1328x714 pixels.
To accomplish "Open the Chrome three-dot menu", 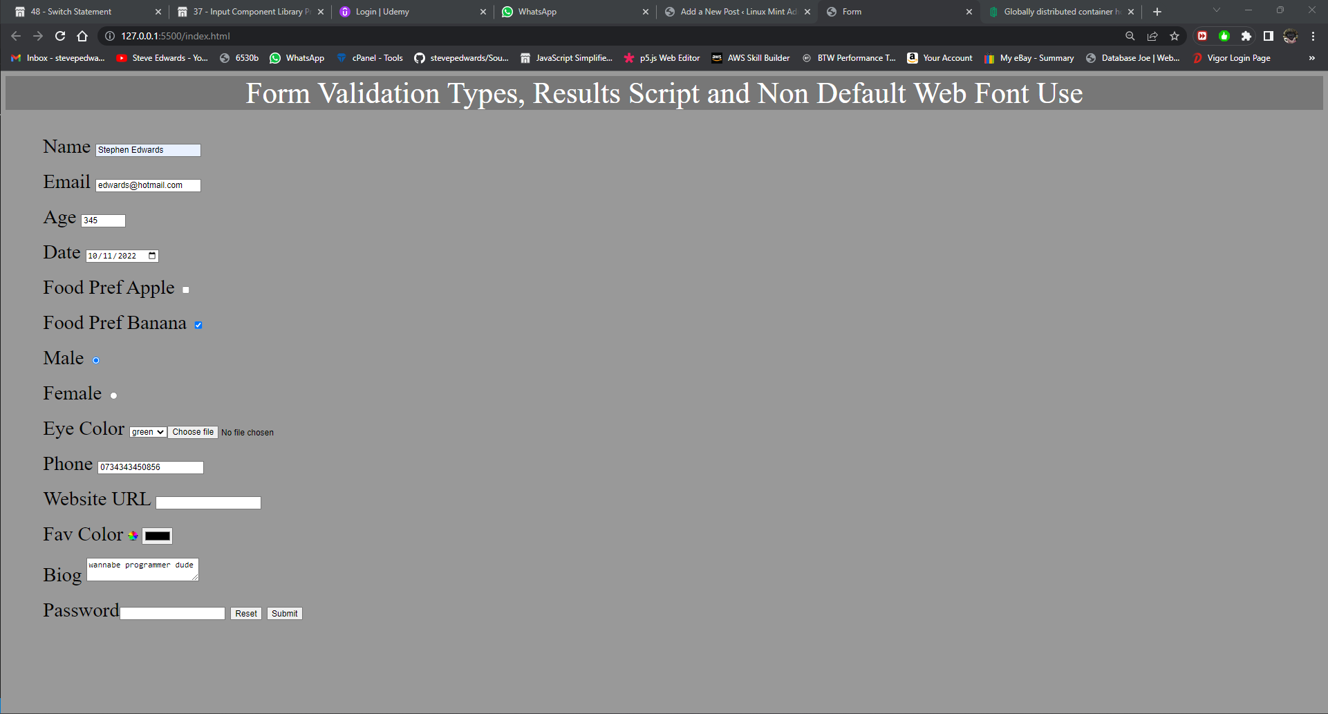I will pos(1313,36).
